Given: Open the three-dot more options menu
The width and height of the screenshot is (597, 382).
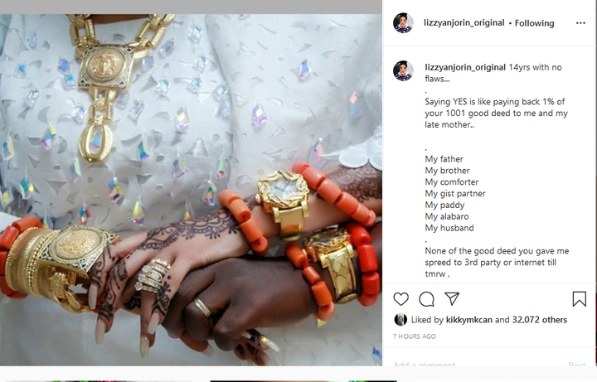Looking at the screenshot, I should 580,23.
